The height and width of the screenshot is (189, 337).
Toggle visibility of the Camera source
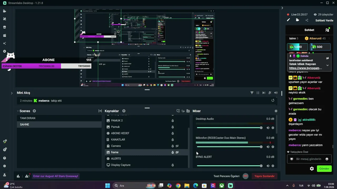pos(177,146)
